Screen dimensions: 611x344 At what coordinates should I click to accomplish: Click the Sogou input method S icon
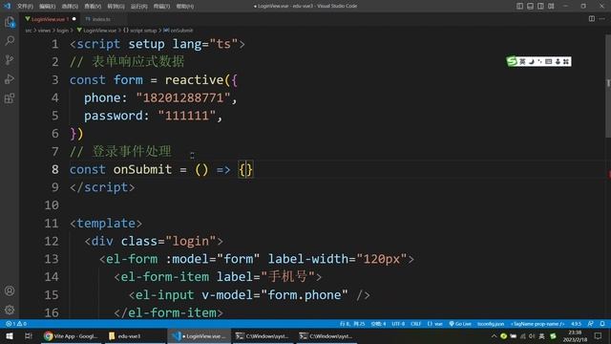(x=512, y=61)
